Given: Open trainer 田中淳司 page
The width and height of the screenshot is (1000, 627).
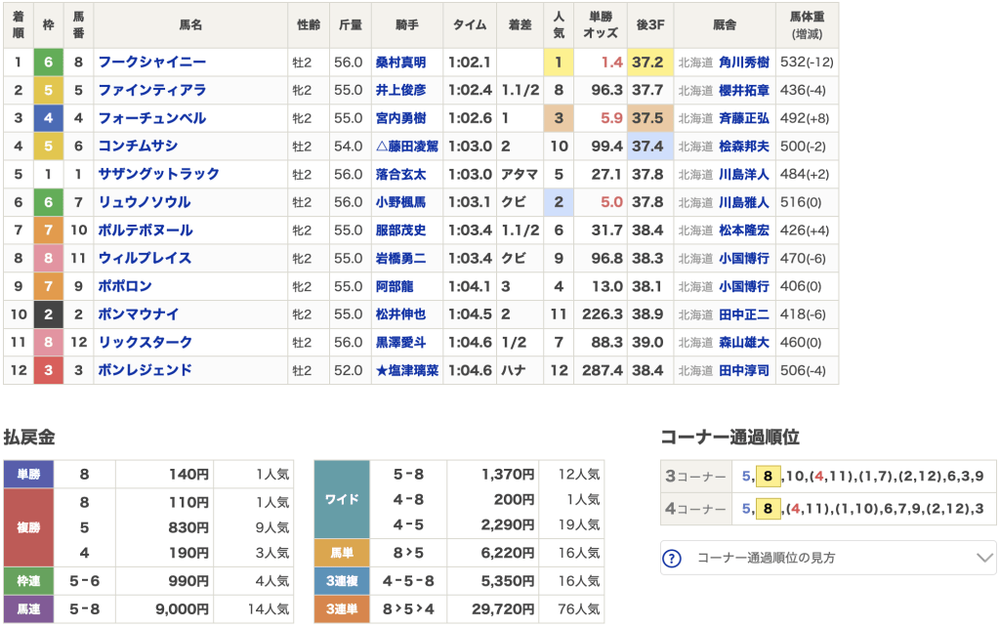Looking at the screenshot, I should (x=744, y=371).
